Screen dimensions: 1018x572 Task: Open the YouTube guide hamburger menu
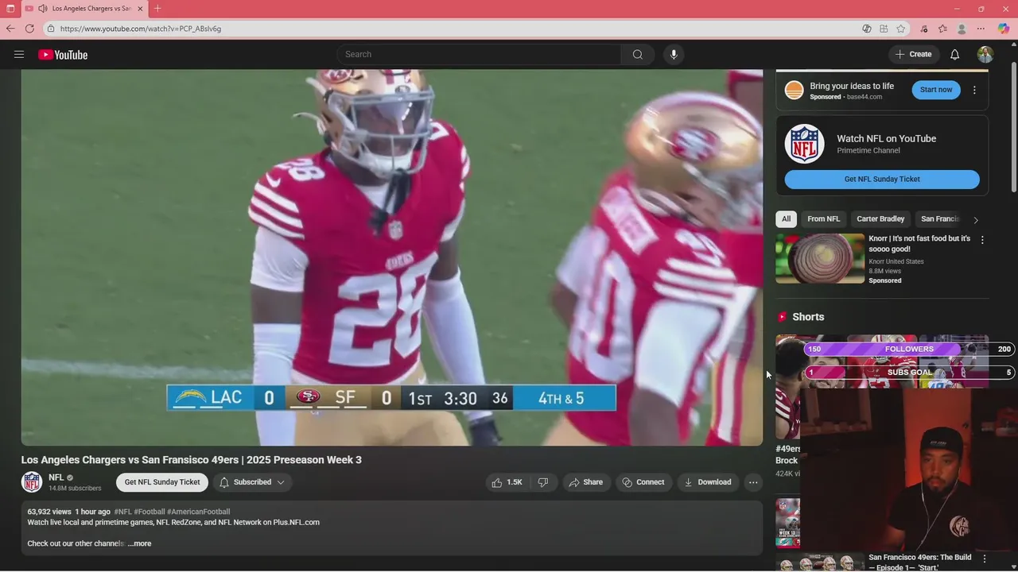[x=19, y=55]
